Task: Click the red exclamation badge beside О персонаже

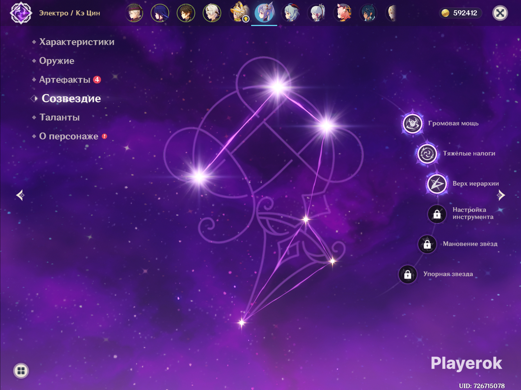Action: tap(105, 136)
